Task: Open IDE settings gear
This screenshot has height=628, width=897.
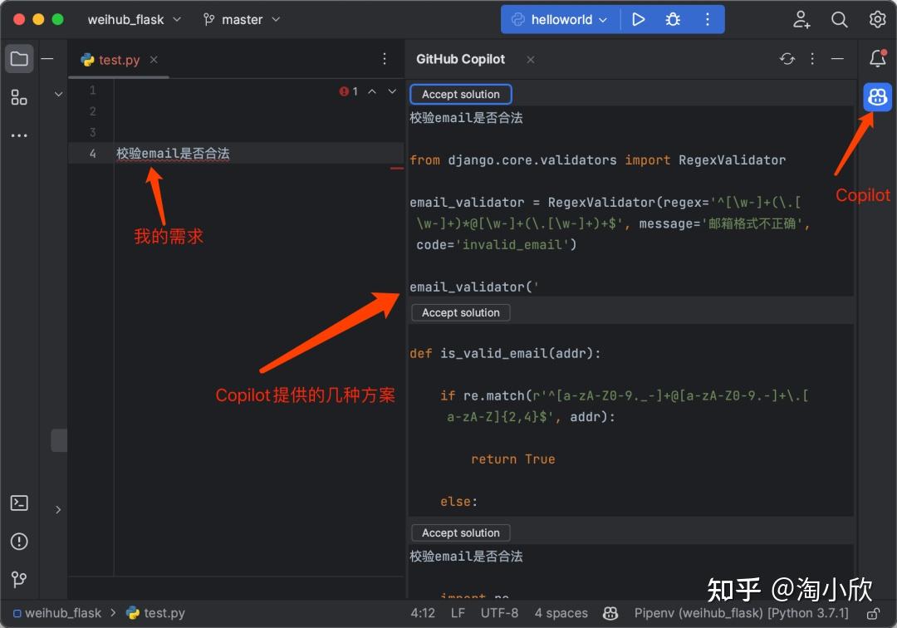Action: [878, 19]
